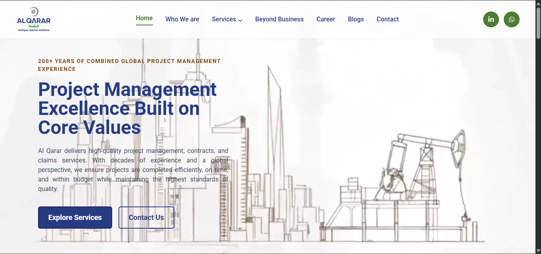
Task: Click the 200+ years experience tagline
Action: coord(129,65)
